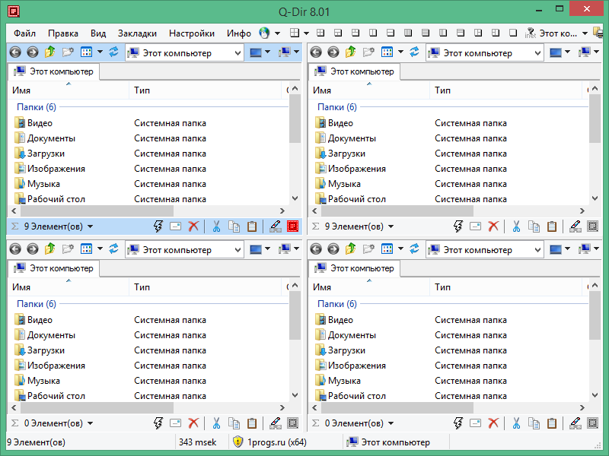Click scissors cut icon in top-right pane

(x=516, y=226)
